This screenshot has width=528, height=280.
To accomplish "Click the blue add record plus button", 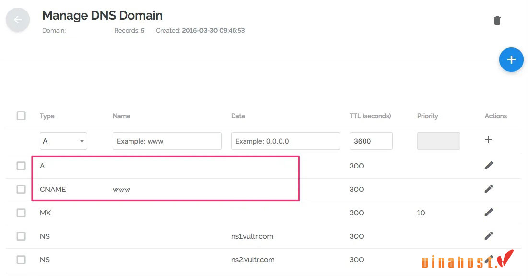I will click(x=511, y=60).
